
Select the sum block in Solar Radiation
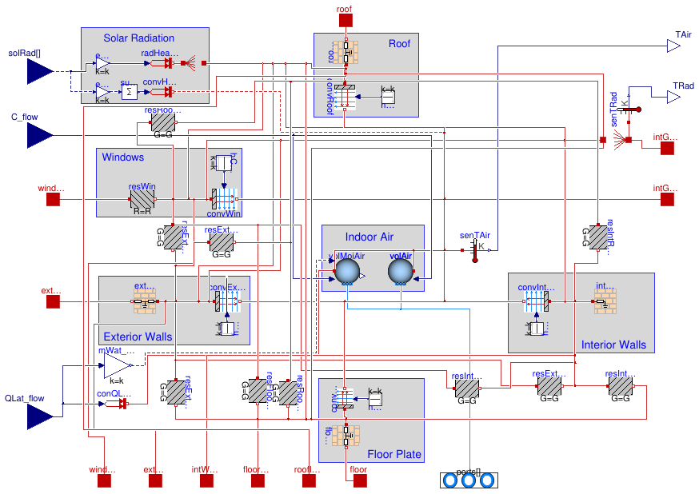(x=130, y=92)
